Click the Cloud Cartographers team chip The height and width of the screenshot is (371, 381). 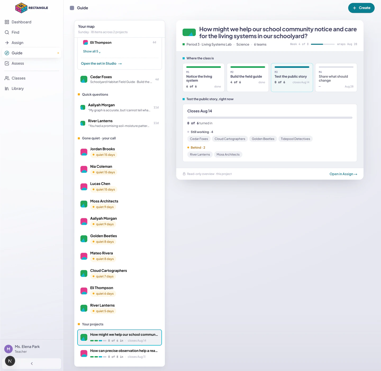coord(230,139)
